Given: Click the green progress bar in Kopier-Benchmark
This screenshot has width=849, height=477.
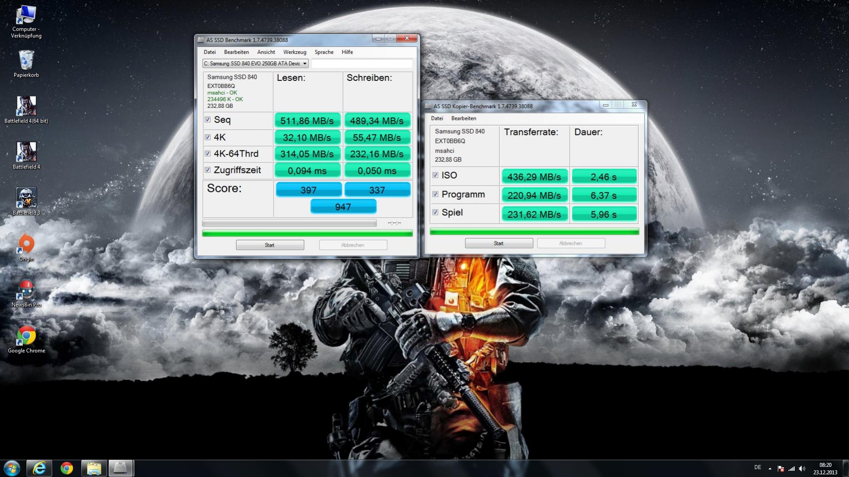Looking at the screenshot, I should [x=534, y=231].
